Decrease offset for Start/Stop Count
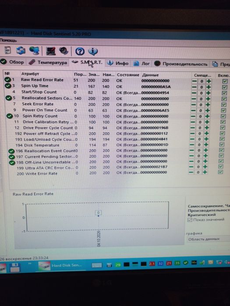This screenshot has height=306, width=230. tap(194, 93)
